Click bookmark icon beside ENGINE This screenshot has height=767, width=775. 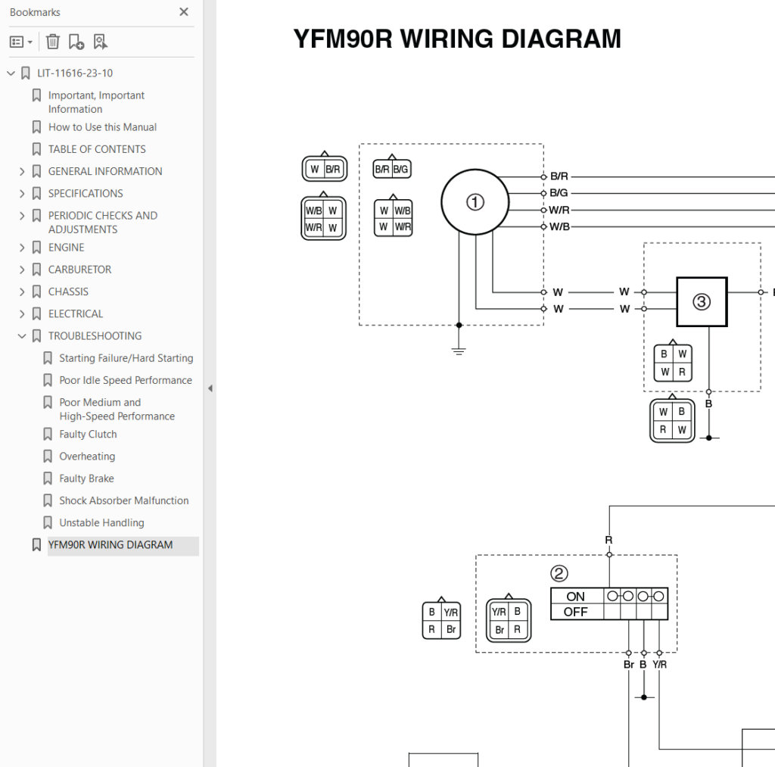tap(36, 248)
